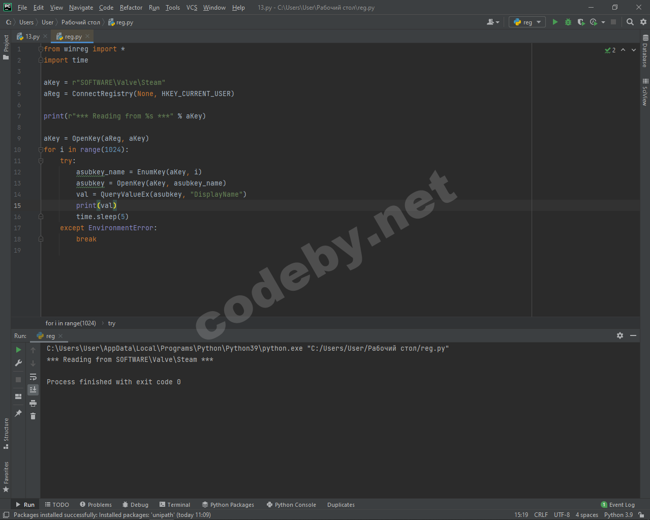The width and height of the screenshot is (650, 520).
Task: Start debugging with the bug icon
Action: [x=568, y=22]
